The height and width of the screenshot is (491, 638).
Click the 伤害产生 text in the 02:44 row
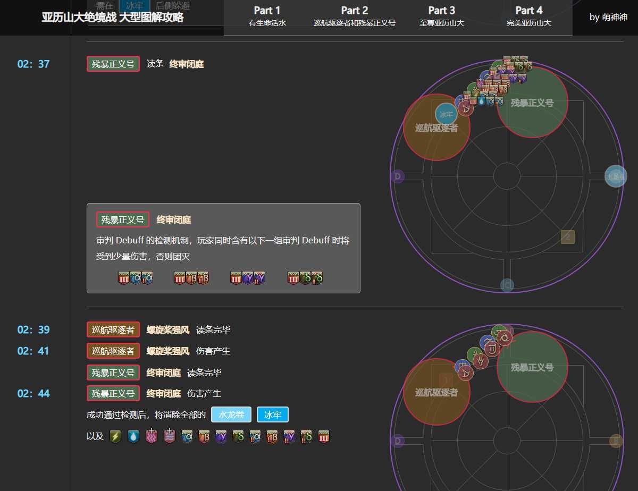coord(204,393)
